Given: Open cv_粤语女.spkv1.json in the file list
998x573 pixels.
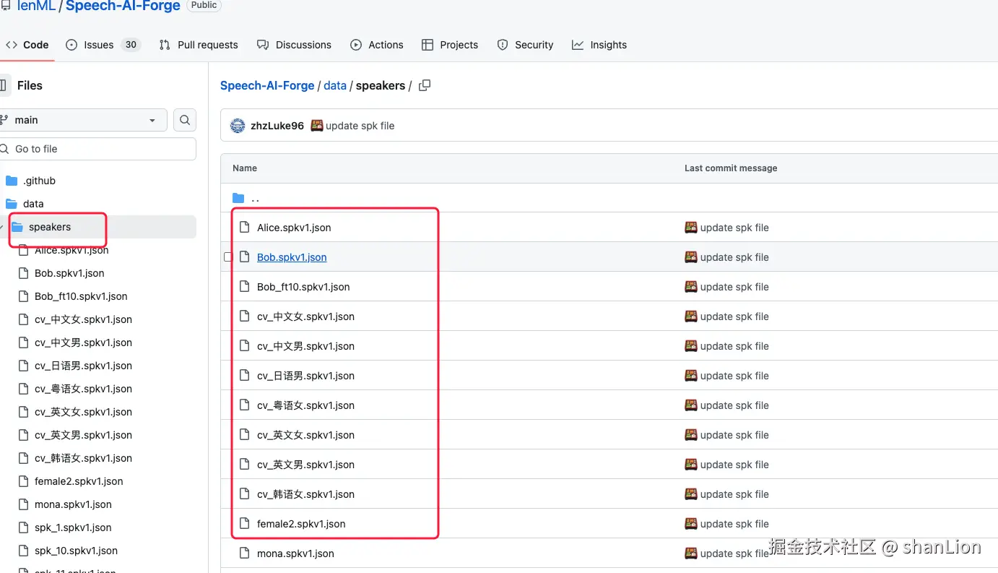Looking at the screenshot, I should pos(305,405).
